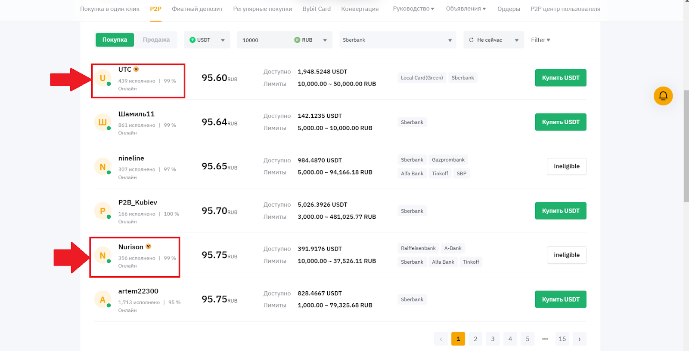The image size is (689, 351).
Task: Click the RUB currency icon in amount field
Action: (x=297, y=40)
